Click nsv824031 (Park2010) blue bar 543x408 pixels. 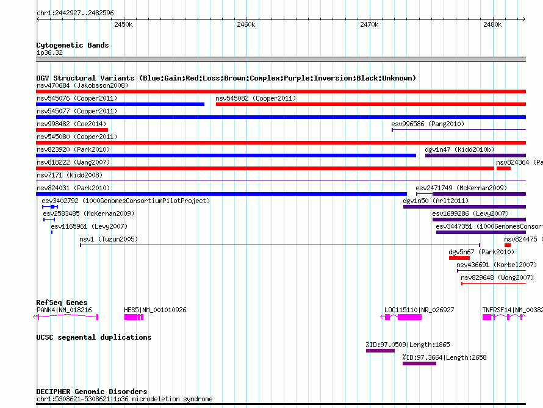(x=221, y=194)
